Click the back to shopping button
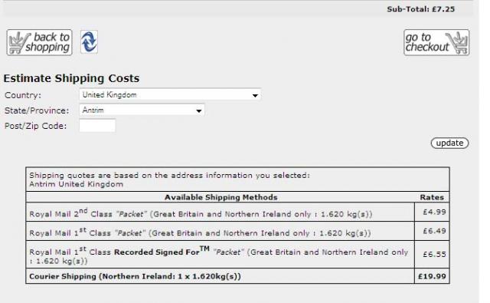The image size is (490, 303). coord(39,42)
